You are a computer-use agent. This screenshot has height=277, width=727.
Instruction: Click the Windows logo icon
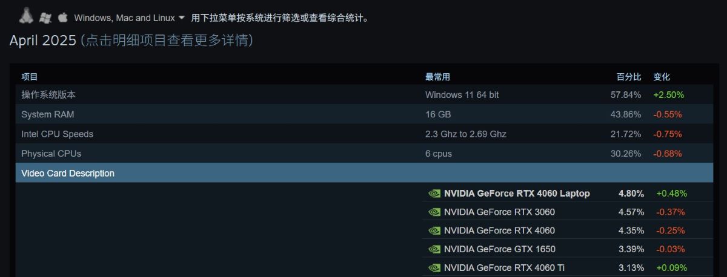45,18
